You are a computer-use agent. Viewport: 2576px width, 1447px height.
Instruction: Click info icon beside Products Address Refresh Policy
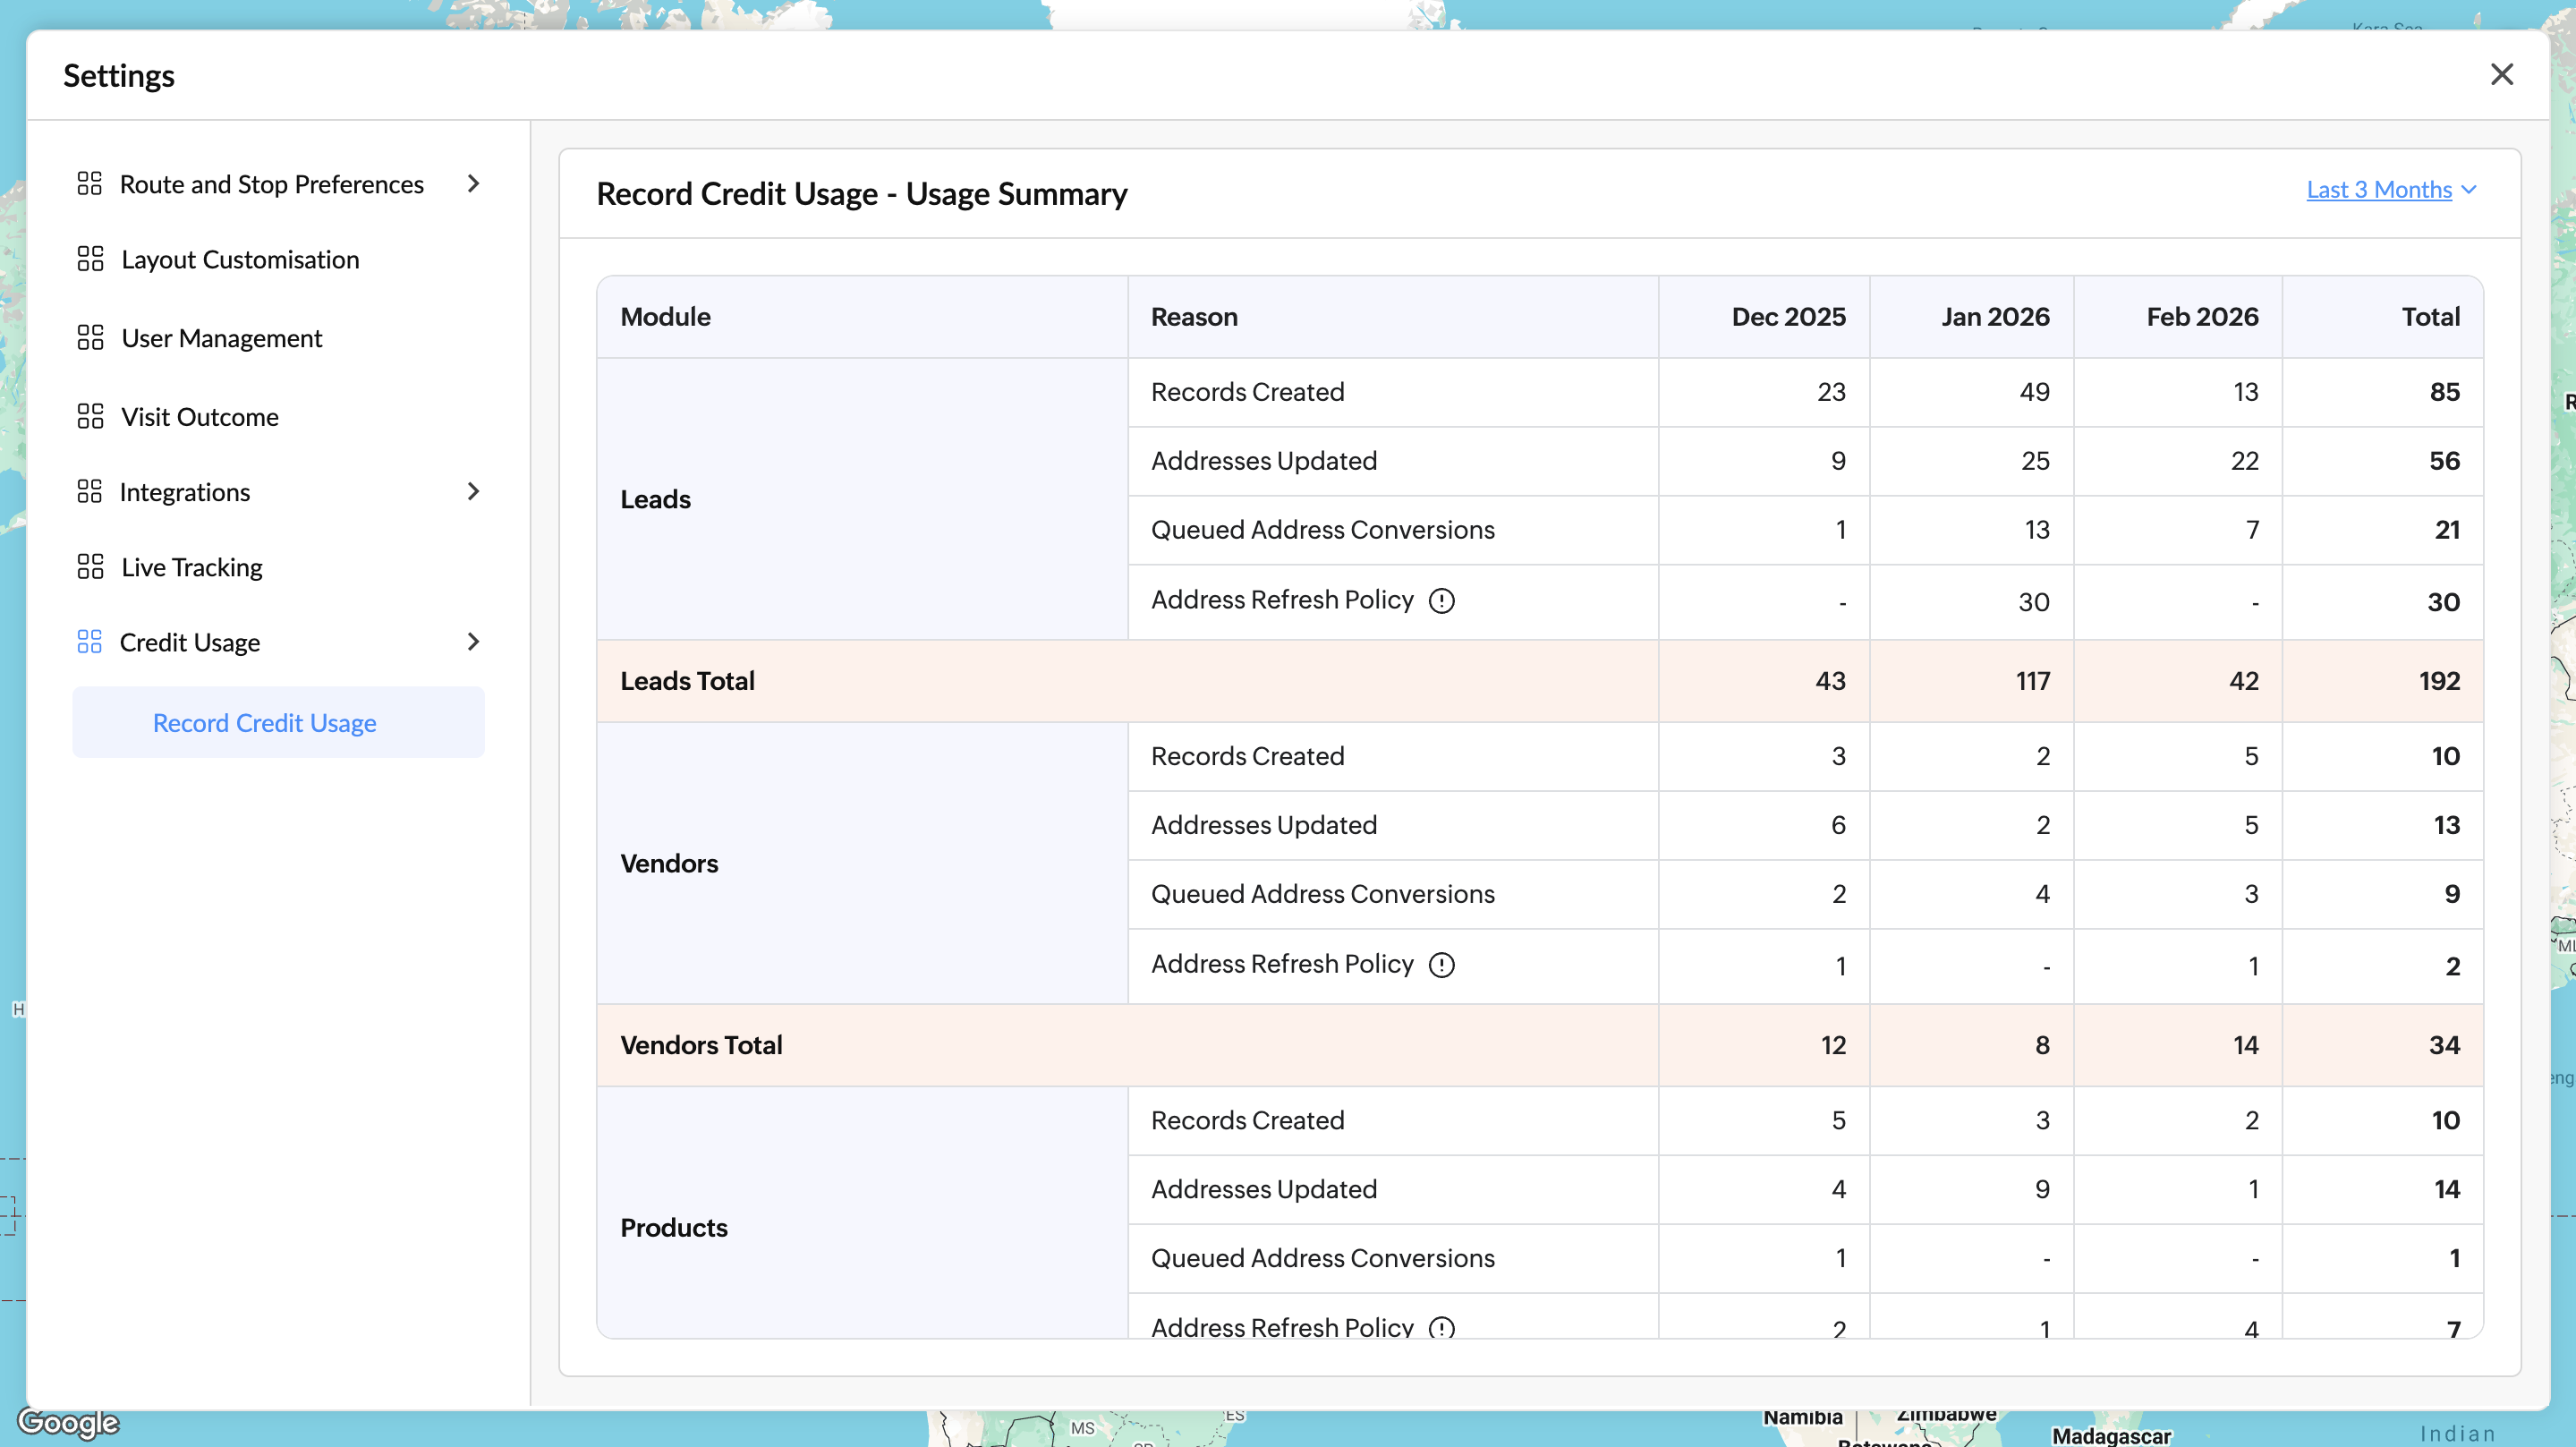1441,1328
